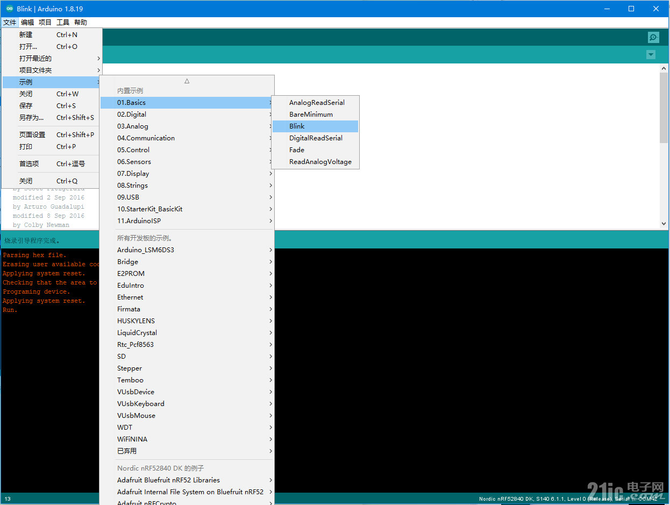Screen dimensions: 670x505
Task: Open the WiFiNINA examples
Action: tap(187, 439)
